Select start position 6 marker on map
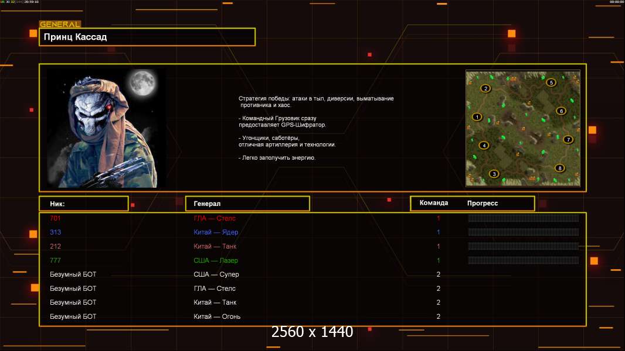625x351 pixels. pyautogui.click(x=561, y=111)
